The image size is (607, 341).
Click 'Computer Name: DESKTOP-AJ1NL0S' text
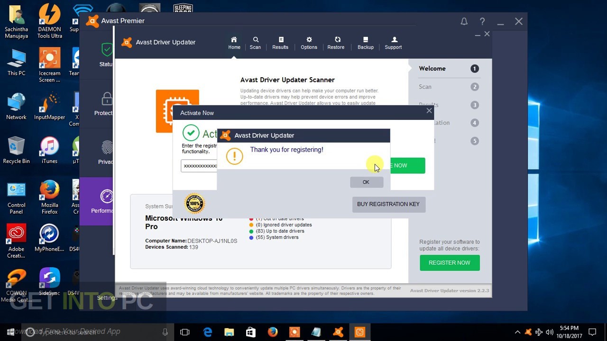point(191,241)
